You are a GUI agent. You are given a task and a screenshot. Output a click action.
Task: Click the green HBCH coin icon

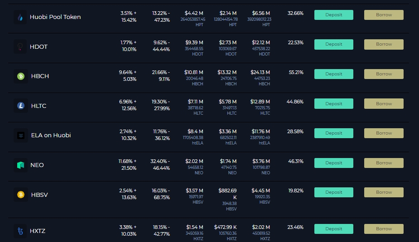click(20, 76)
